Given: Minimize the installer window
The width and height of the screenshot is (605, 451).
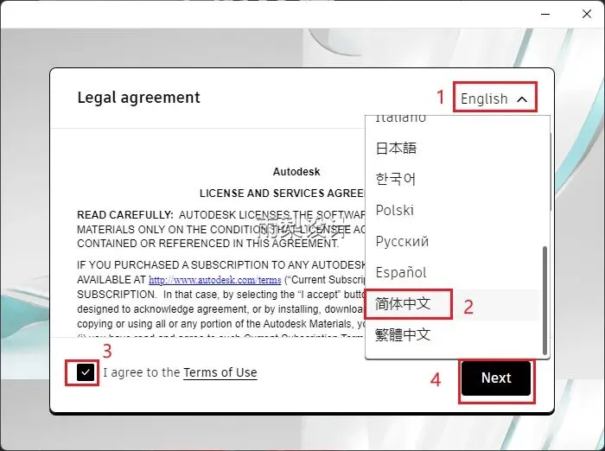Looking at the screenshot, I should [545, 15].
